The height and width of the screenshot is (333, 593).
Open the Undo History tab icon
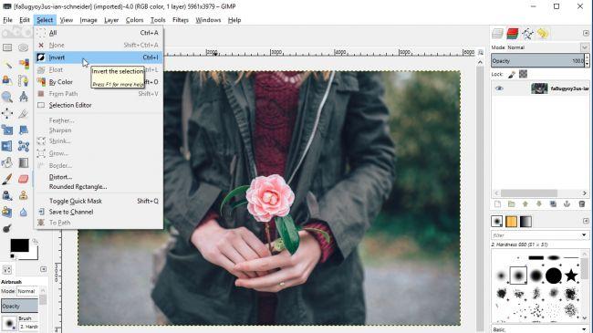[542, 34]
